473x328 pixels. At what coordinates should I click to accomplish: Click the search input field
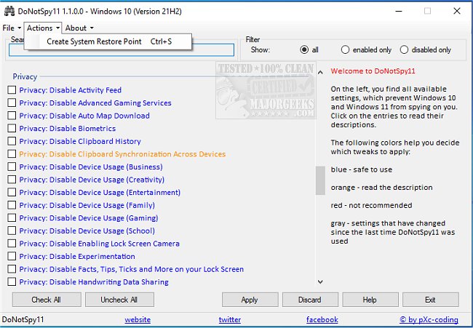click(122, 50)
